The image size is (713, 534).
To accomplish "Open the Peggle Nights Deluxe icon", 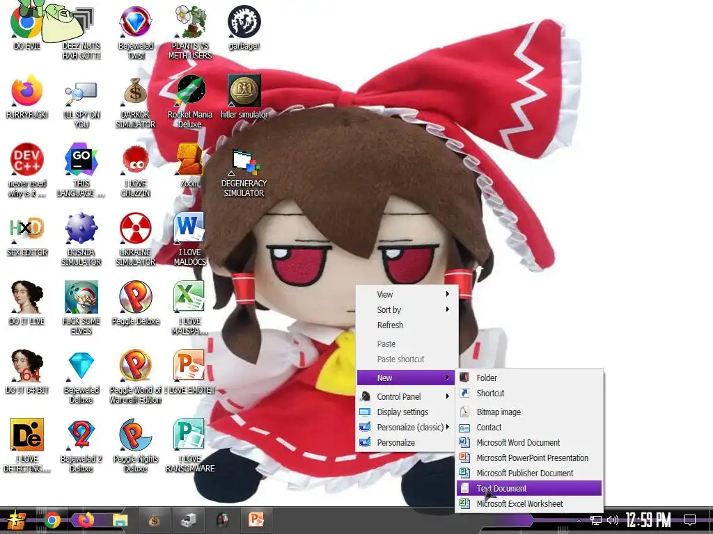I will pos(136,435).
